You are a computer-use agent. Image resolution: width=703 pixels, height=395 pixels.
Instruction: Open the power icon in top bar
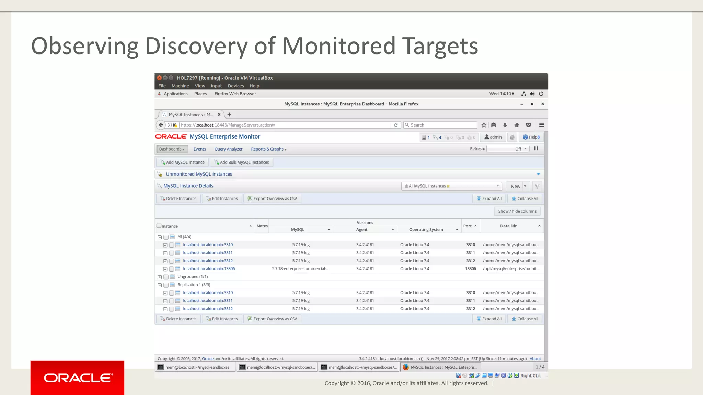[541, 94]
